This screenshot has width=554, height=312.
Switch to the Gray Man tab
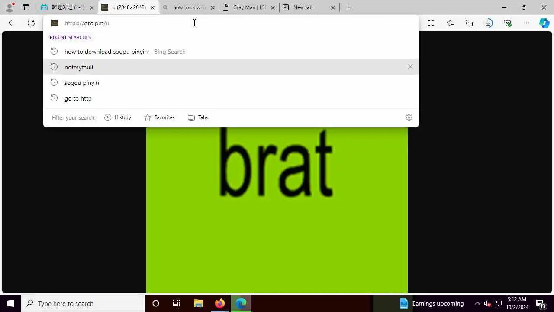(248, 7)
